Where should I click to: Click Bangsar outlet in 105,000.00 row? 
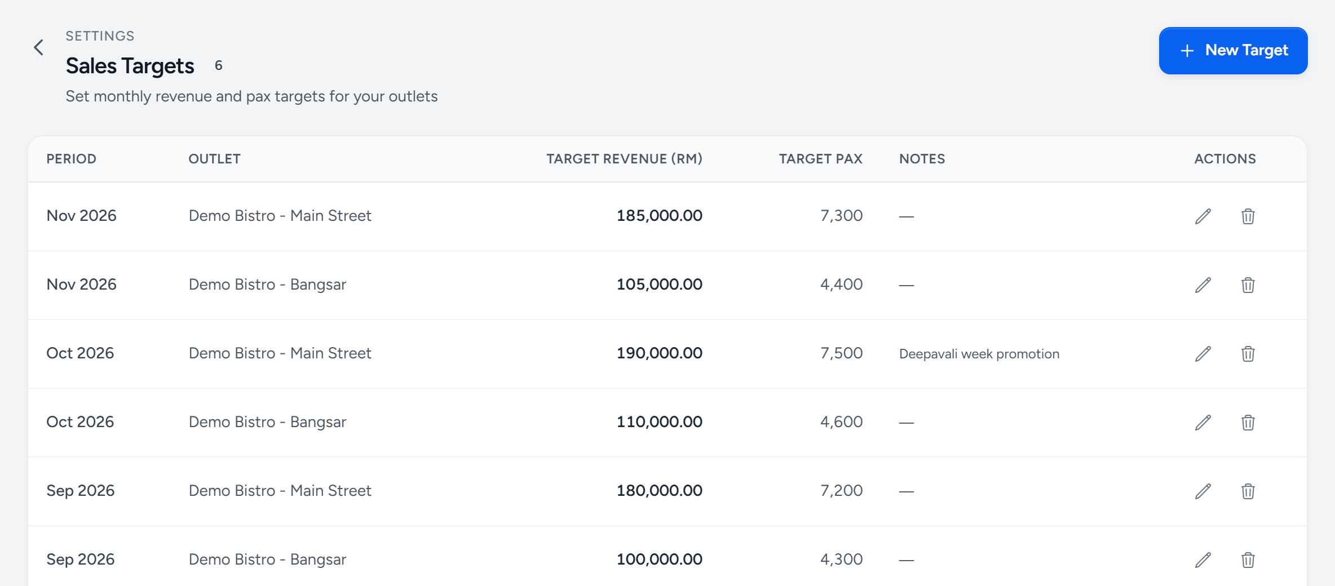tap(267, 285)
